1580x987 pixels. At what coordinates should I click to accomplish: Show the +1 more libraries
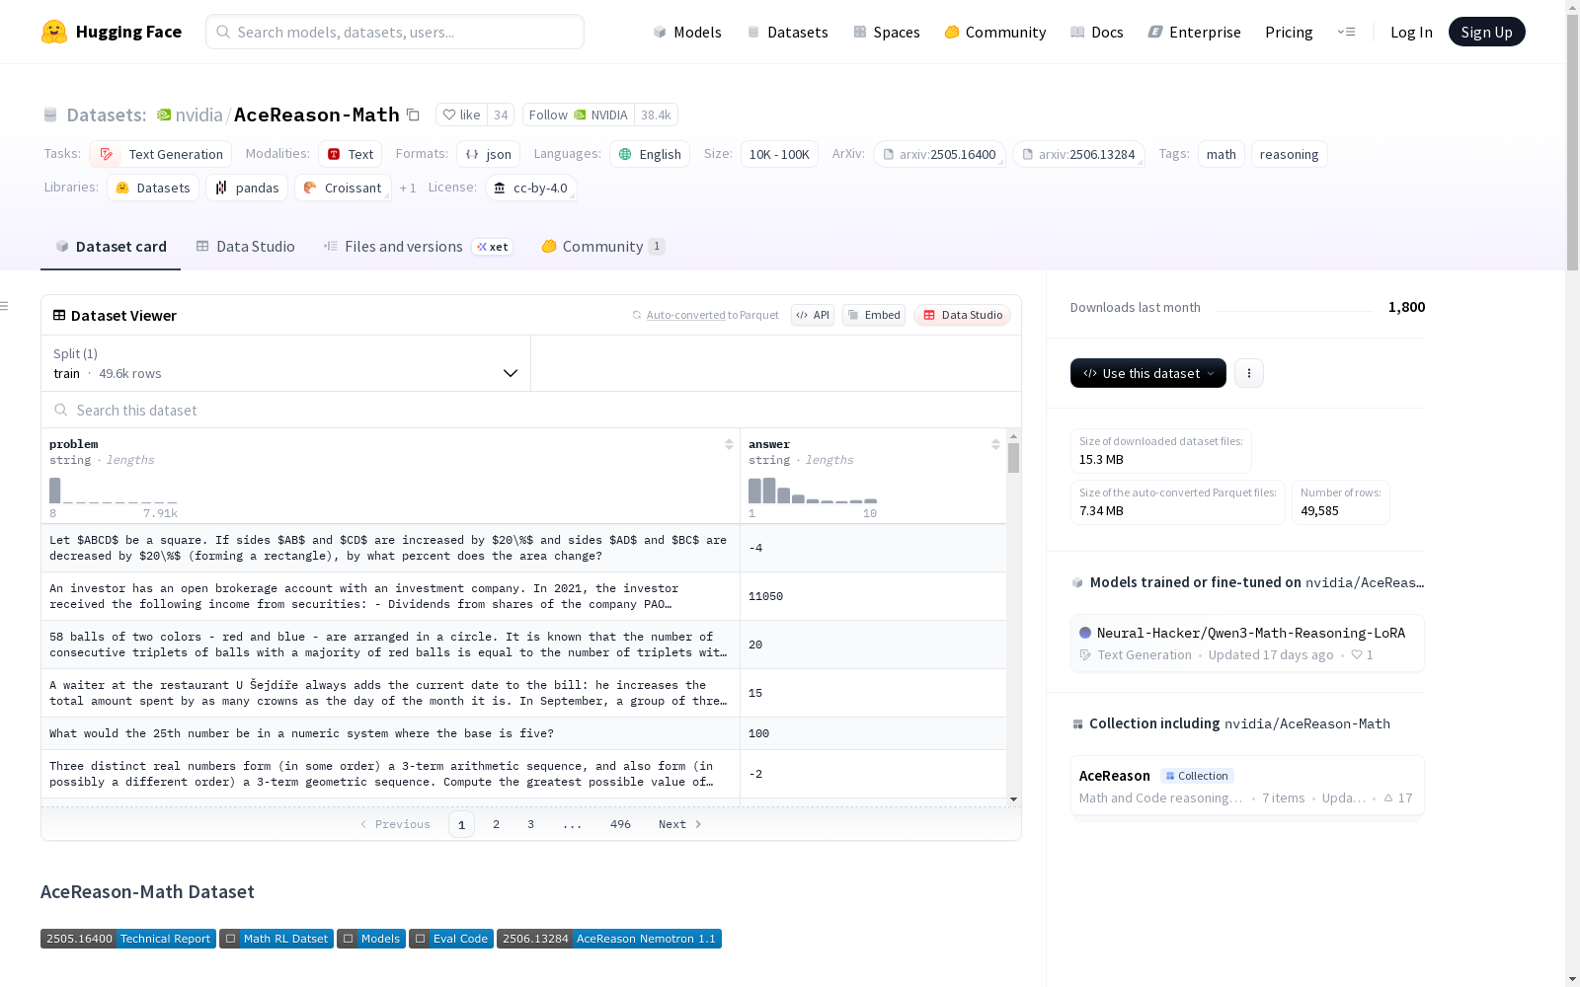(x=408, y=188)
